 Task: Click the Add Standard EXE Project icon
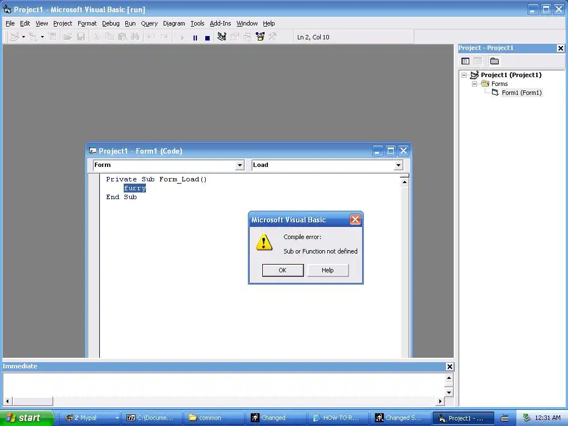(14, 37)
